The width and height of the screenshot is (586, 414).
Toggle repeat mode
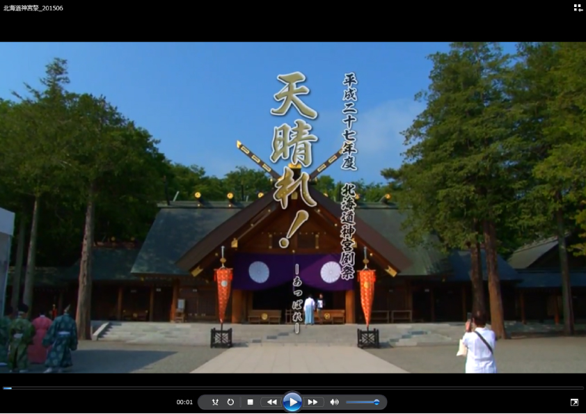click(x=230, y=402)
